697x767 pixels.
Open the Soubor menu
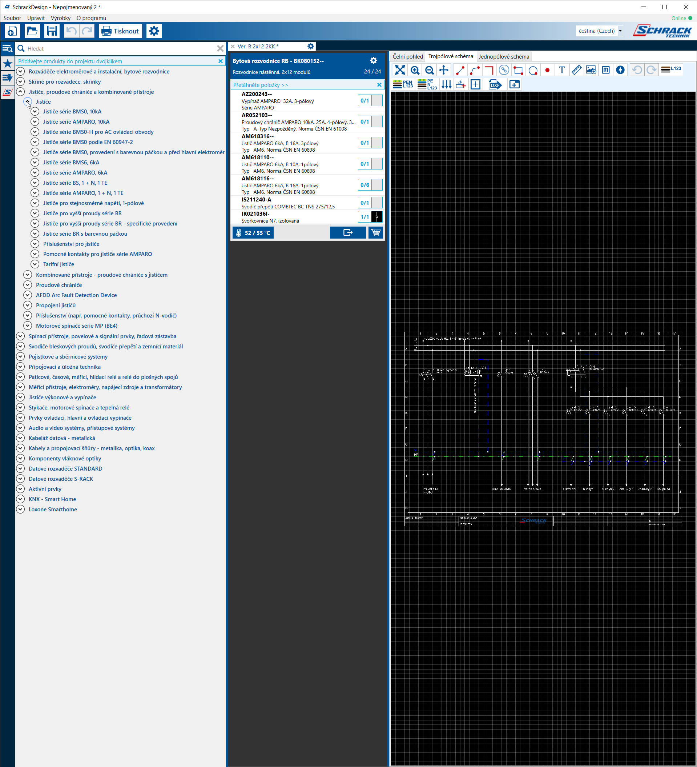pyautogui.click(x=12, y=18)
